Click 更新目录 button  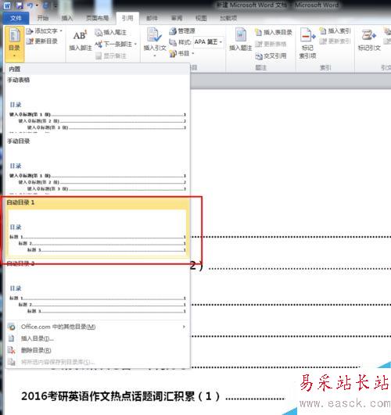[42, 41]
